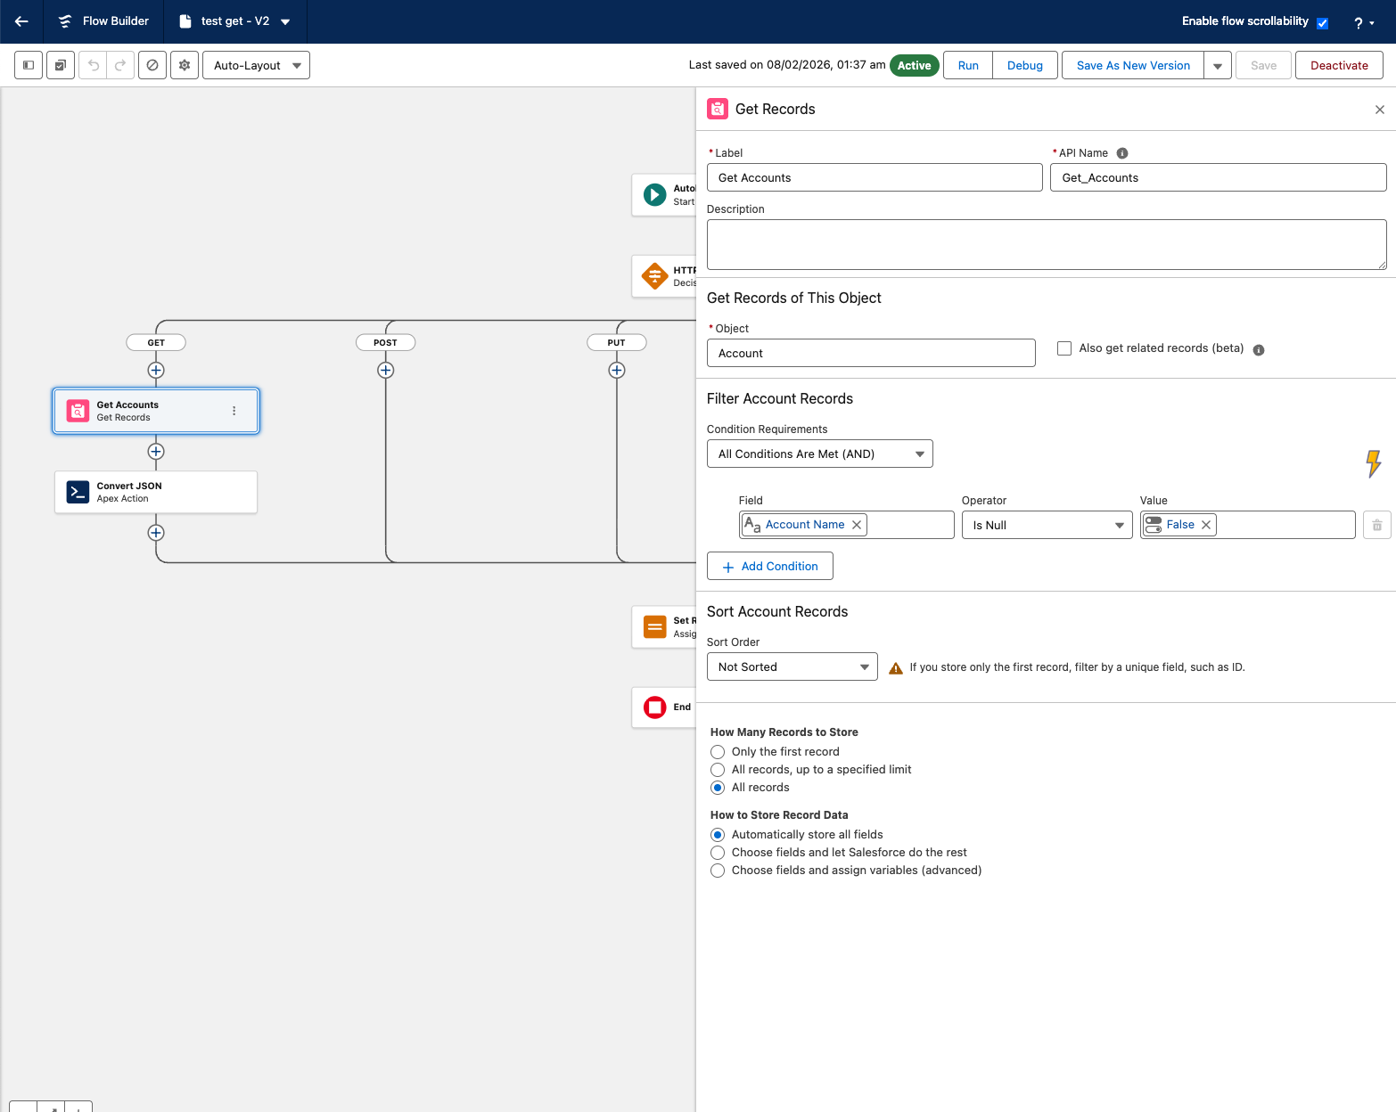
Task: Open the help question mark menu
Action: (1363, 22)
